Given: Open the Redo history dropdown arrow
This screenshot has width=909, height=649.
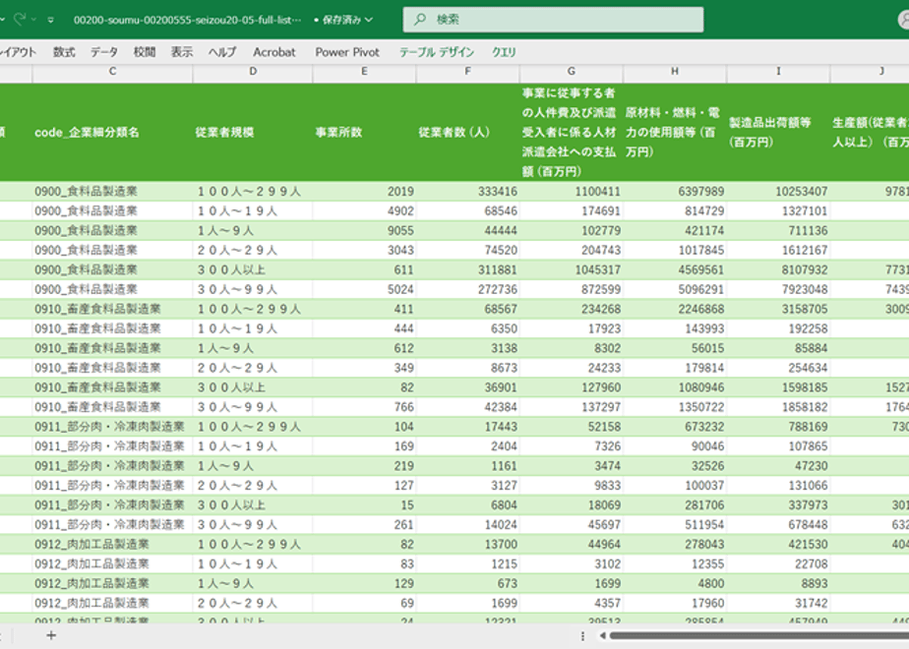Looking at the screenshot, I should pos(33,20).
